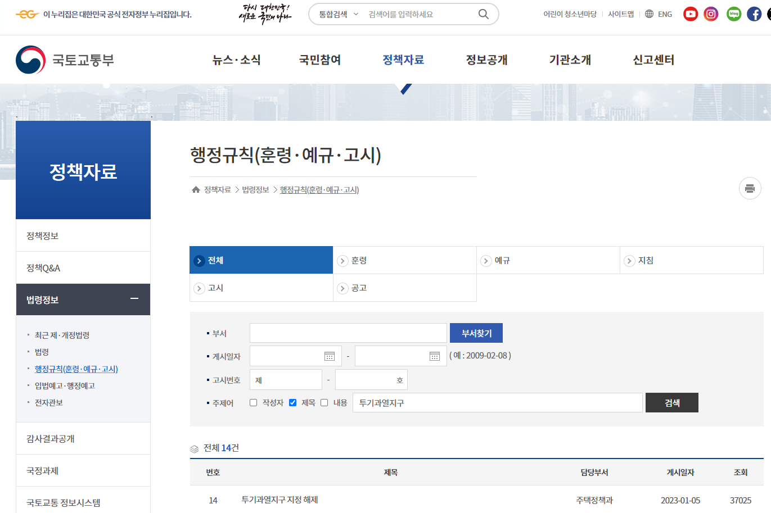Switch to ENG language

point(665,14)
